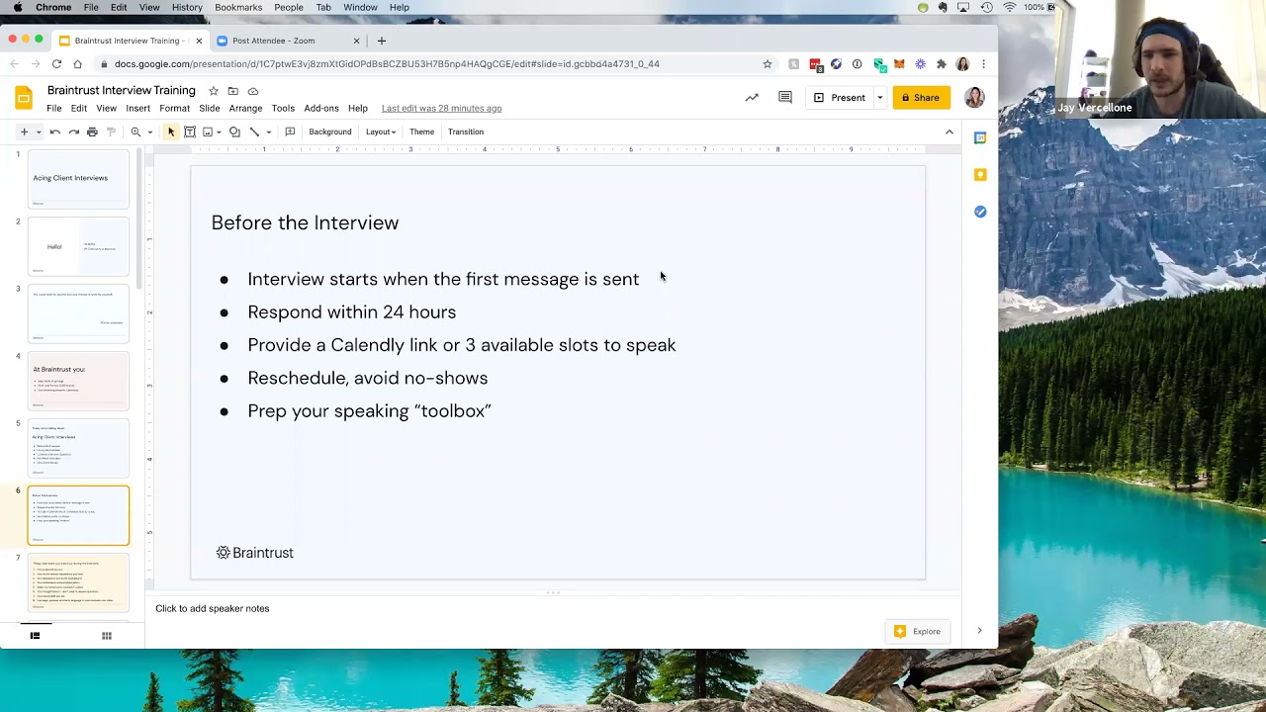Open the Google Slides home icon

24,98
